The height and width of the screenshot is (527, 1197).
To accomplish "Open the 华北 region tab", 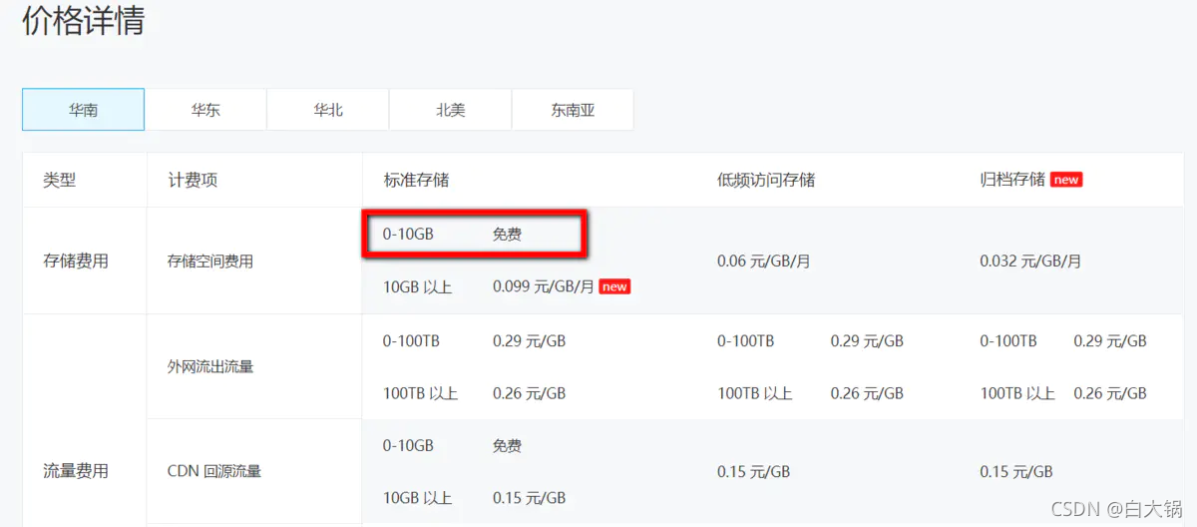I will 328,110.
